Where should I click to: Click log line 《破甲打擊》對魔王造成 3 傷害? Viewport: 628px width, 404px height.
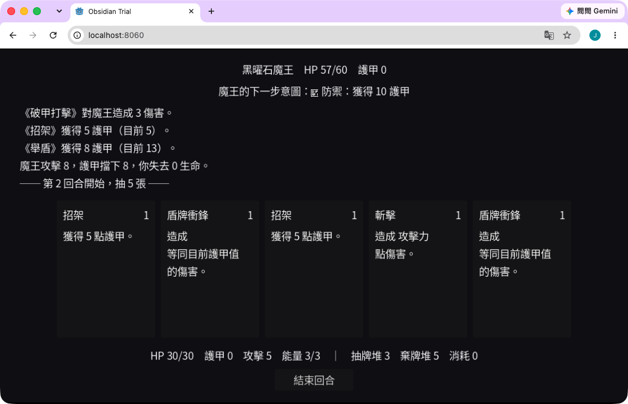[x=96, y=113]
